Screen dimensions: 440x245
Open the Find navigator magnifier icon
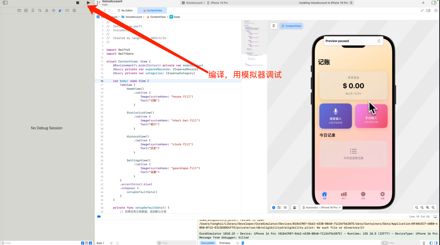pos(40,11)
